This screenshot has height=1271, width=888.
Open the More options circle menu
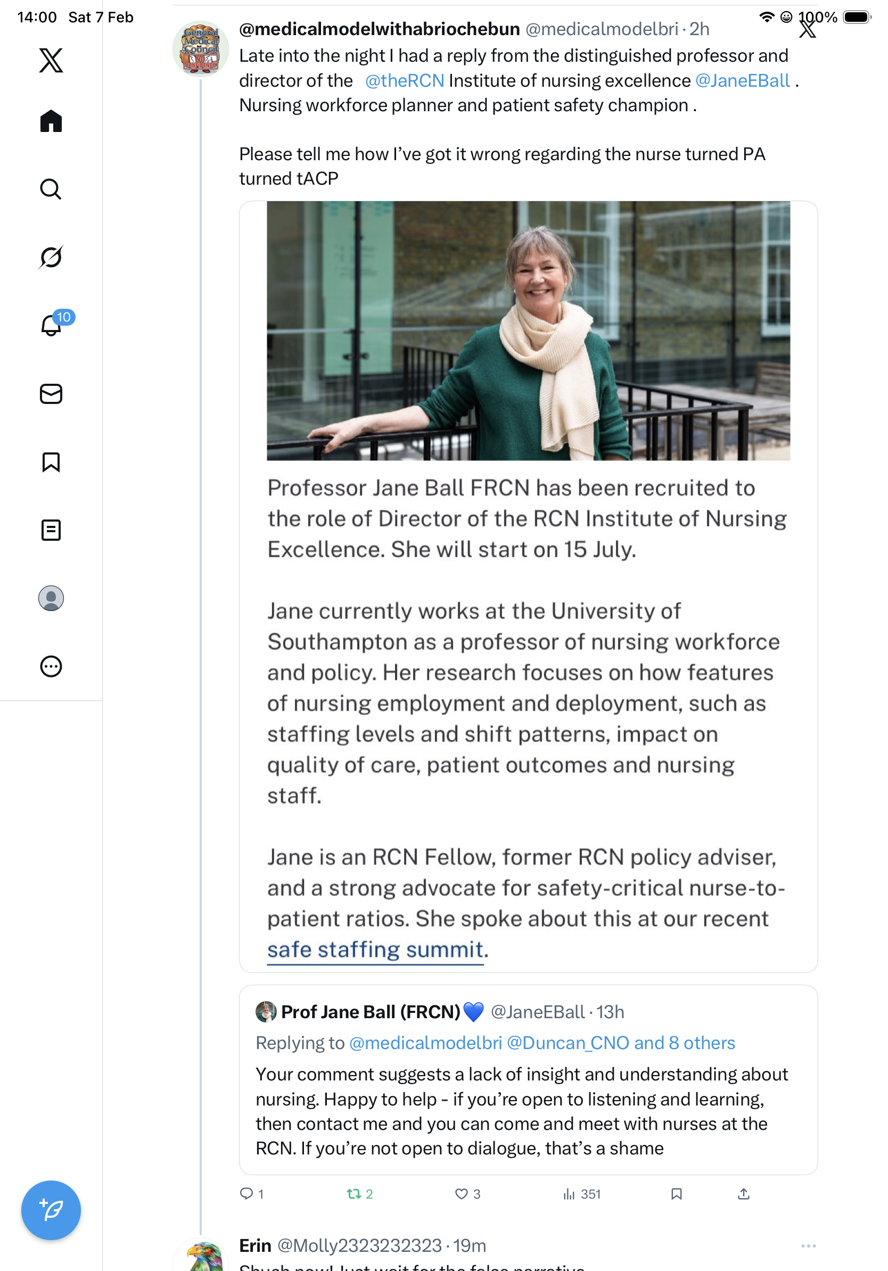tap(51, 666)
